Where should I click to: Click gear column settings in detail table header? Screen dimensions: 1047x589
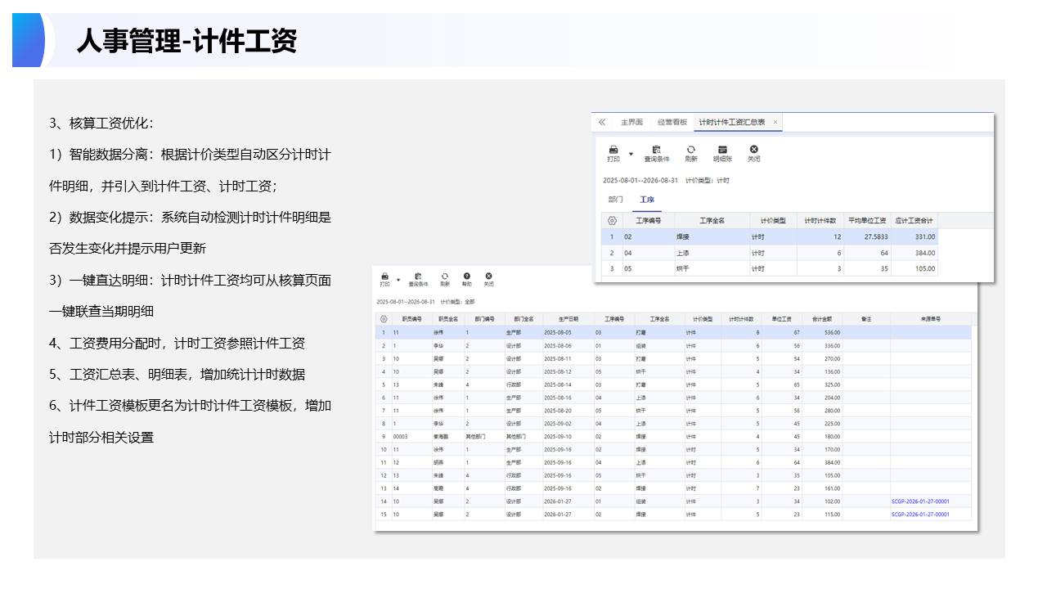383,319
